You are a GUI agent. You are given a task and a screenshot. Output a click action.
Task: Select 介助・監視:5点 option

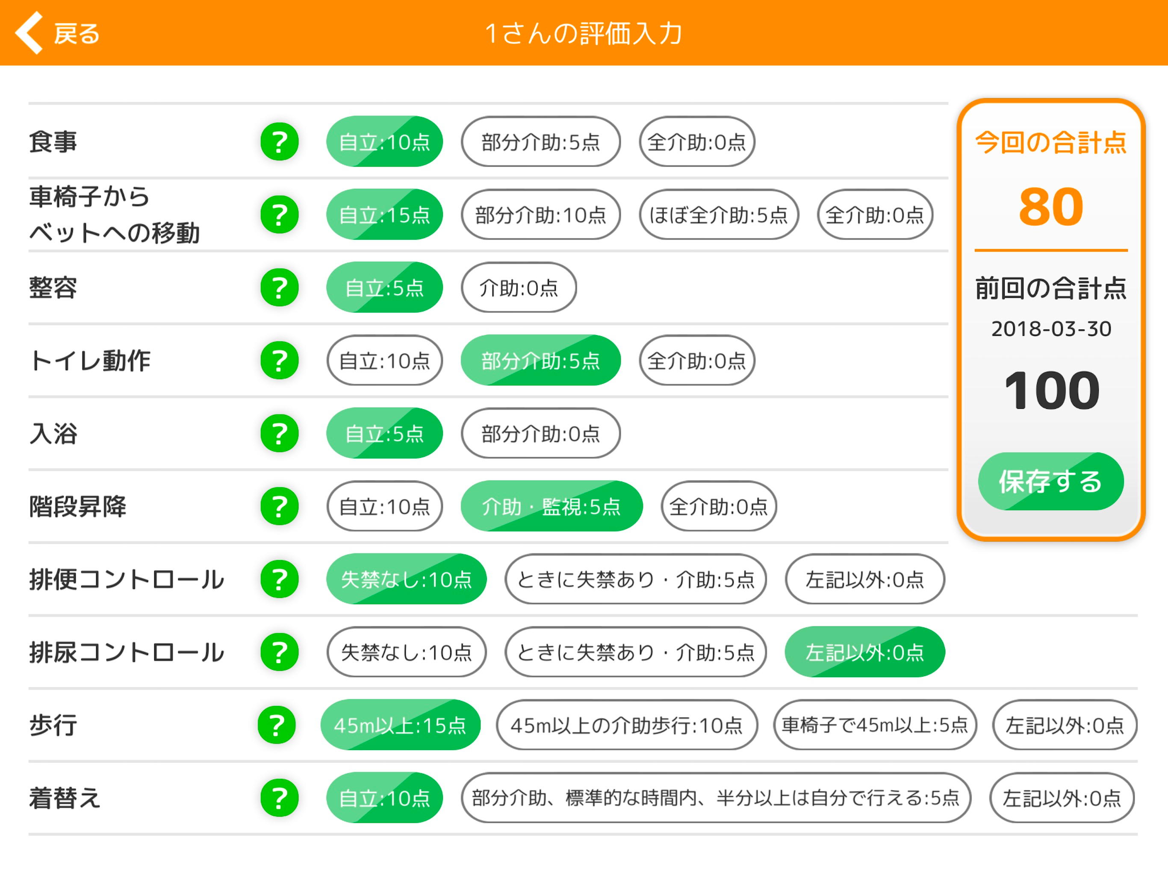[552, 505]
